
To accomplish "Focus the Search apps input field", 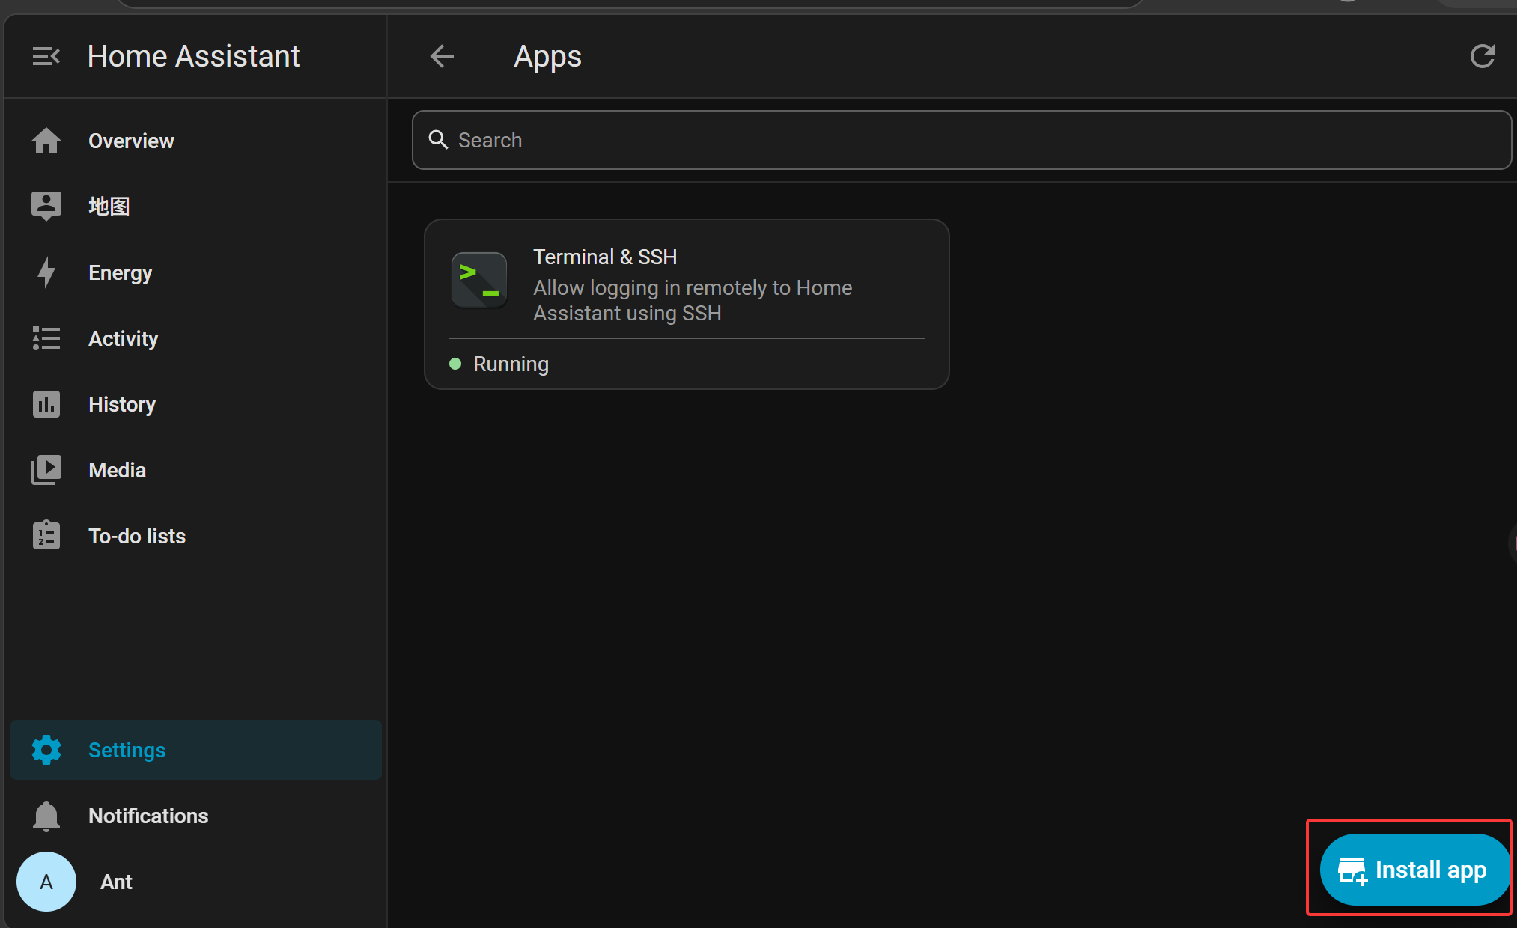I will pyautogui.click(x=961, y=140).
